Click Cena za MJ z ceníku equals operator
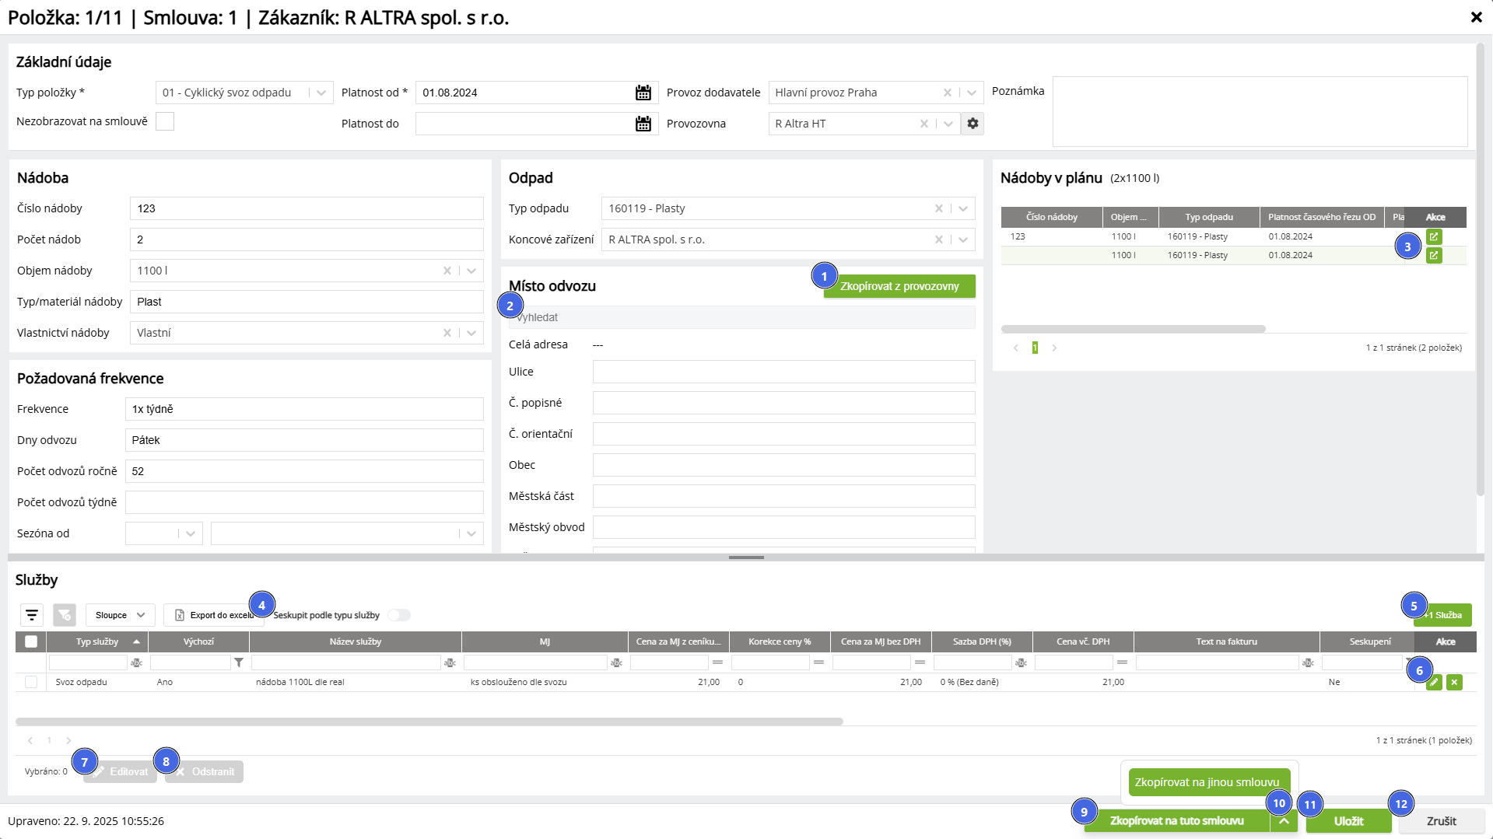This screenshot has height=839, width=1493. [x=717, y=662]
